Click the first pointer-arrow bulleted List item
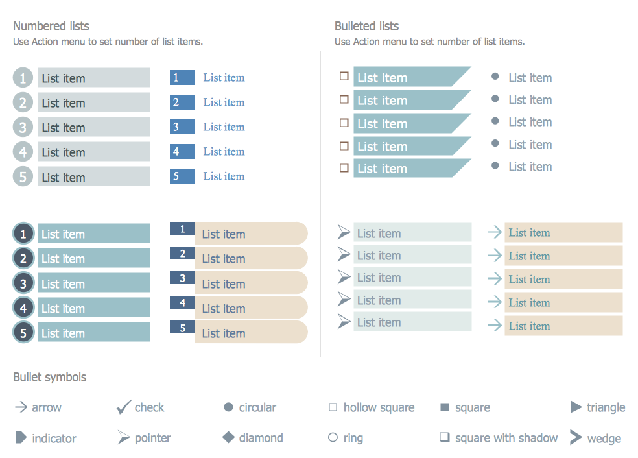 tap(412, 233)
